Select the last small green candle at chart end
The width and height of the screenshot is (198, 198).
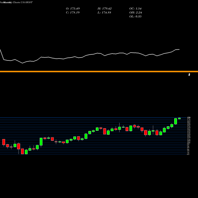coord(179,118)
